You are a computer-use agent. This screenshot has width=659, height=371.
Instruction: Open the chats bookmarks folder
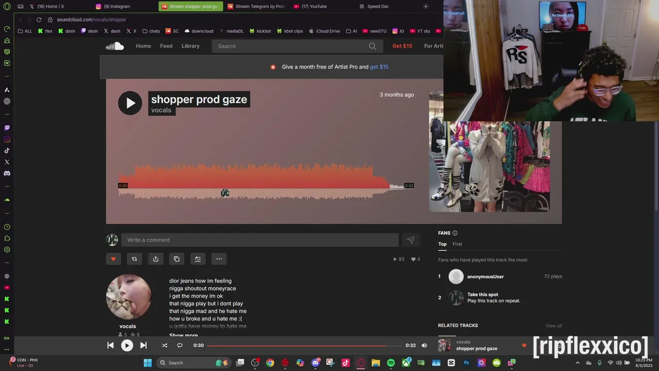[x=151, y=31]
